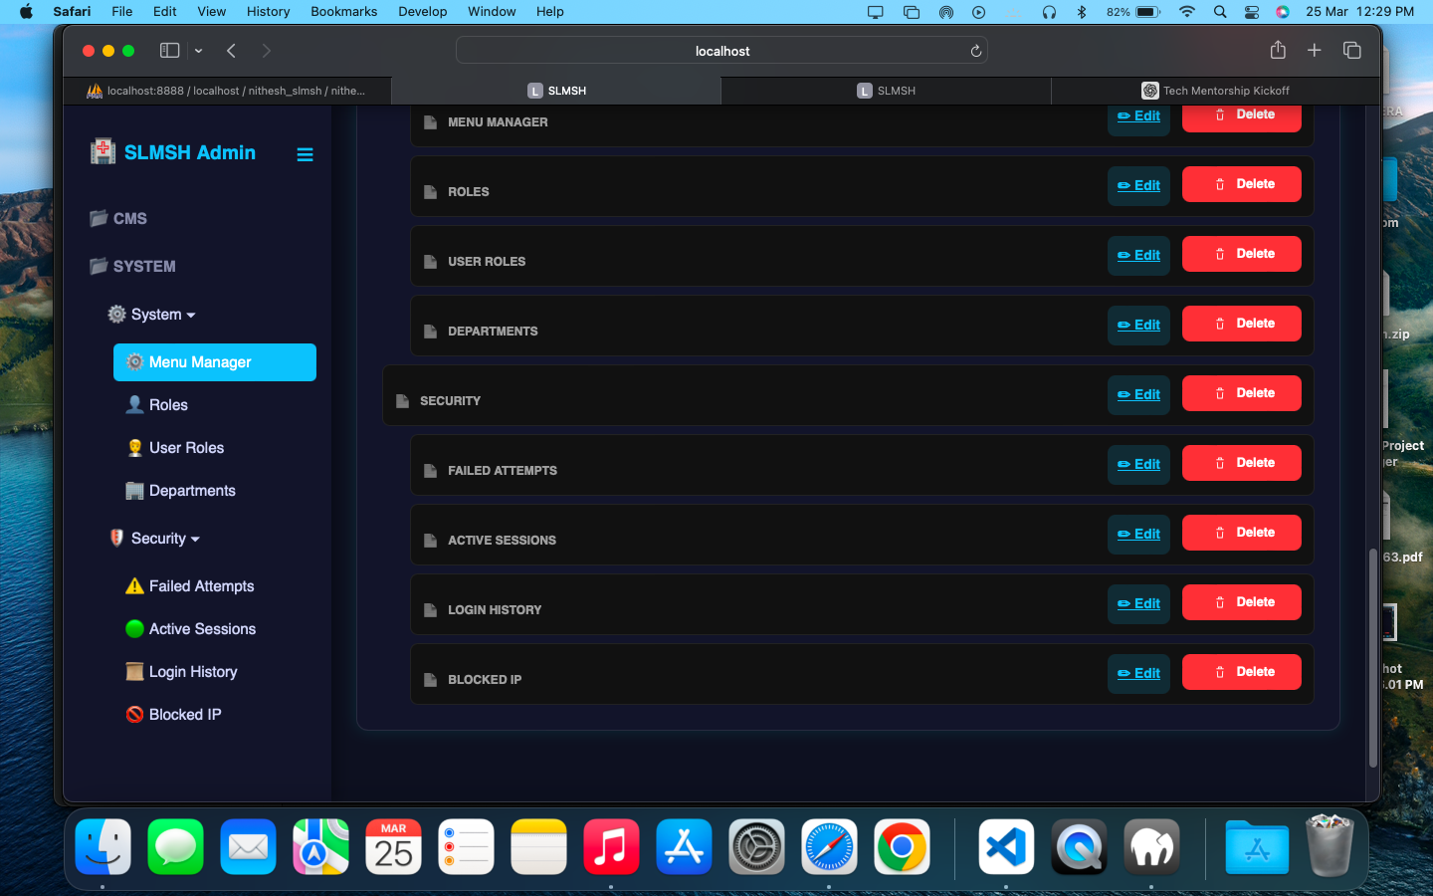Image resolution: width=1433 pixels, height=896 pixels.
Task: Switch to Tech Mentorship Kickoff tab
Action: (x=1215, y=91)
